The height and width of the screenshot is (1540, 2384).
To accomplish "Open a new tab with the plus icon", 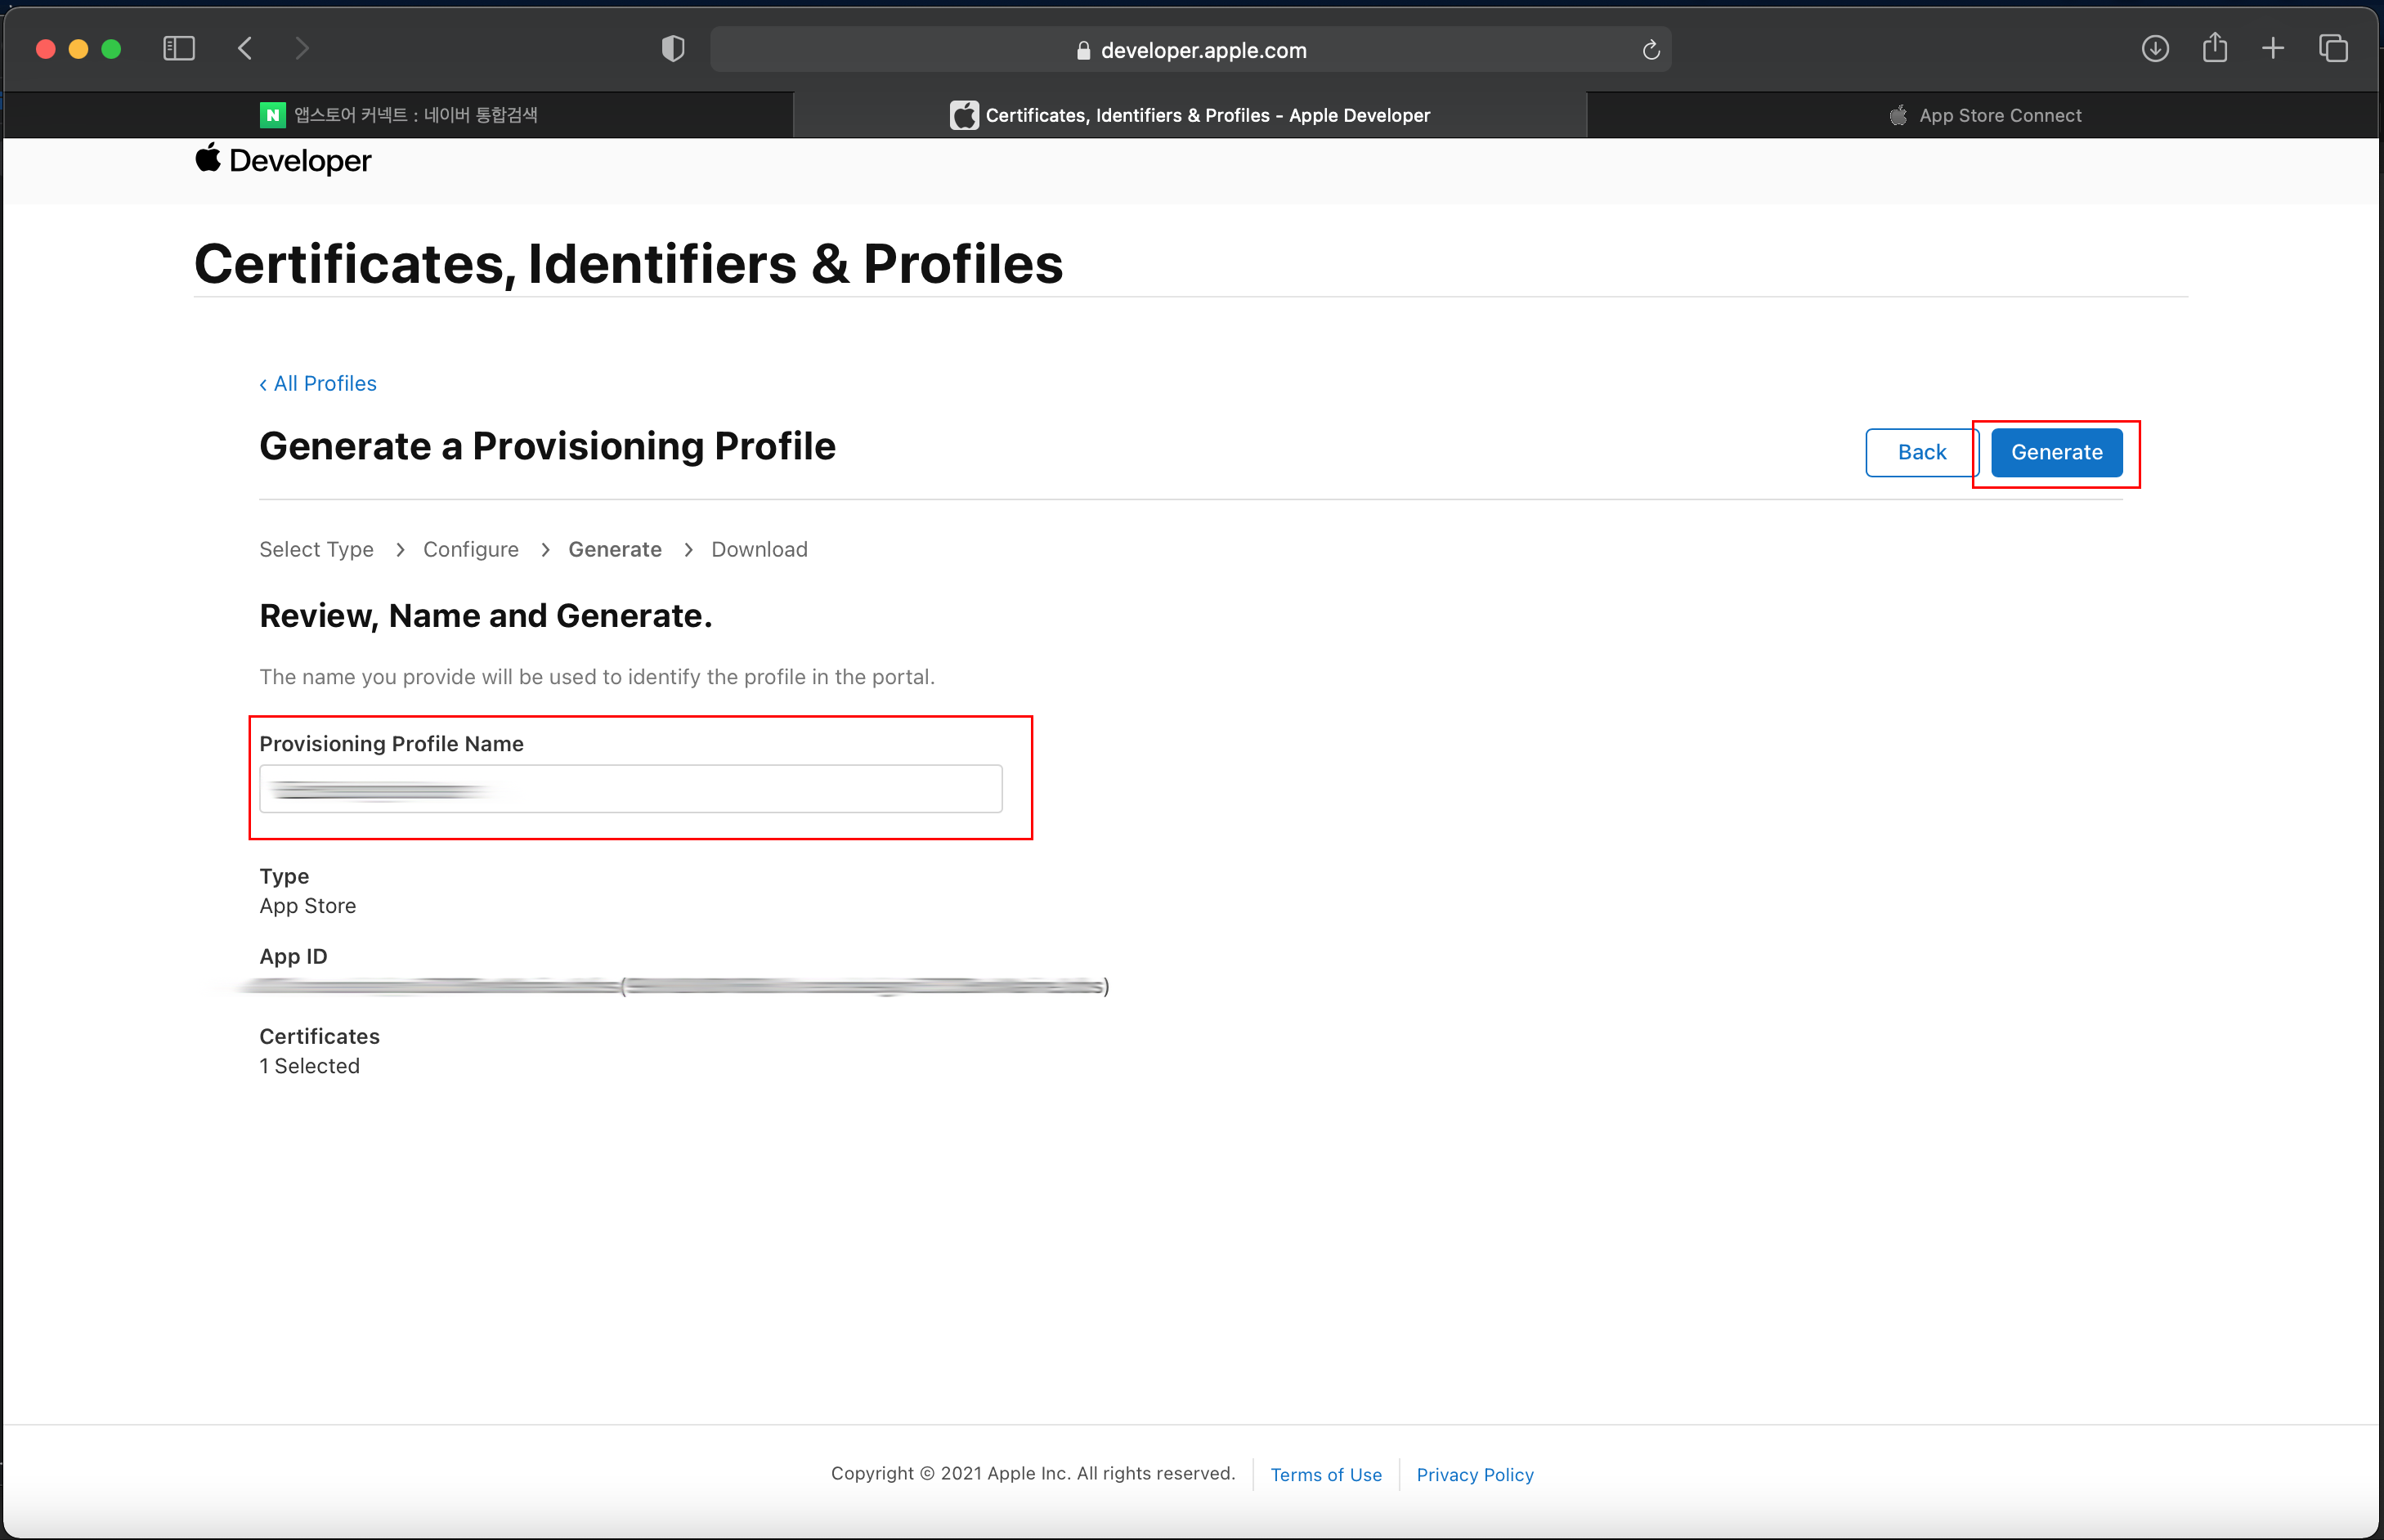I will click(2273, 49).
